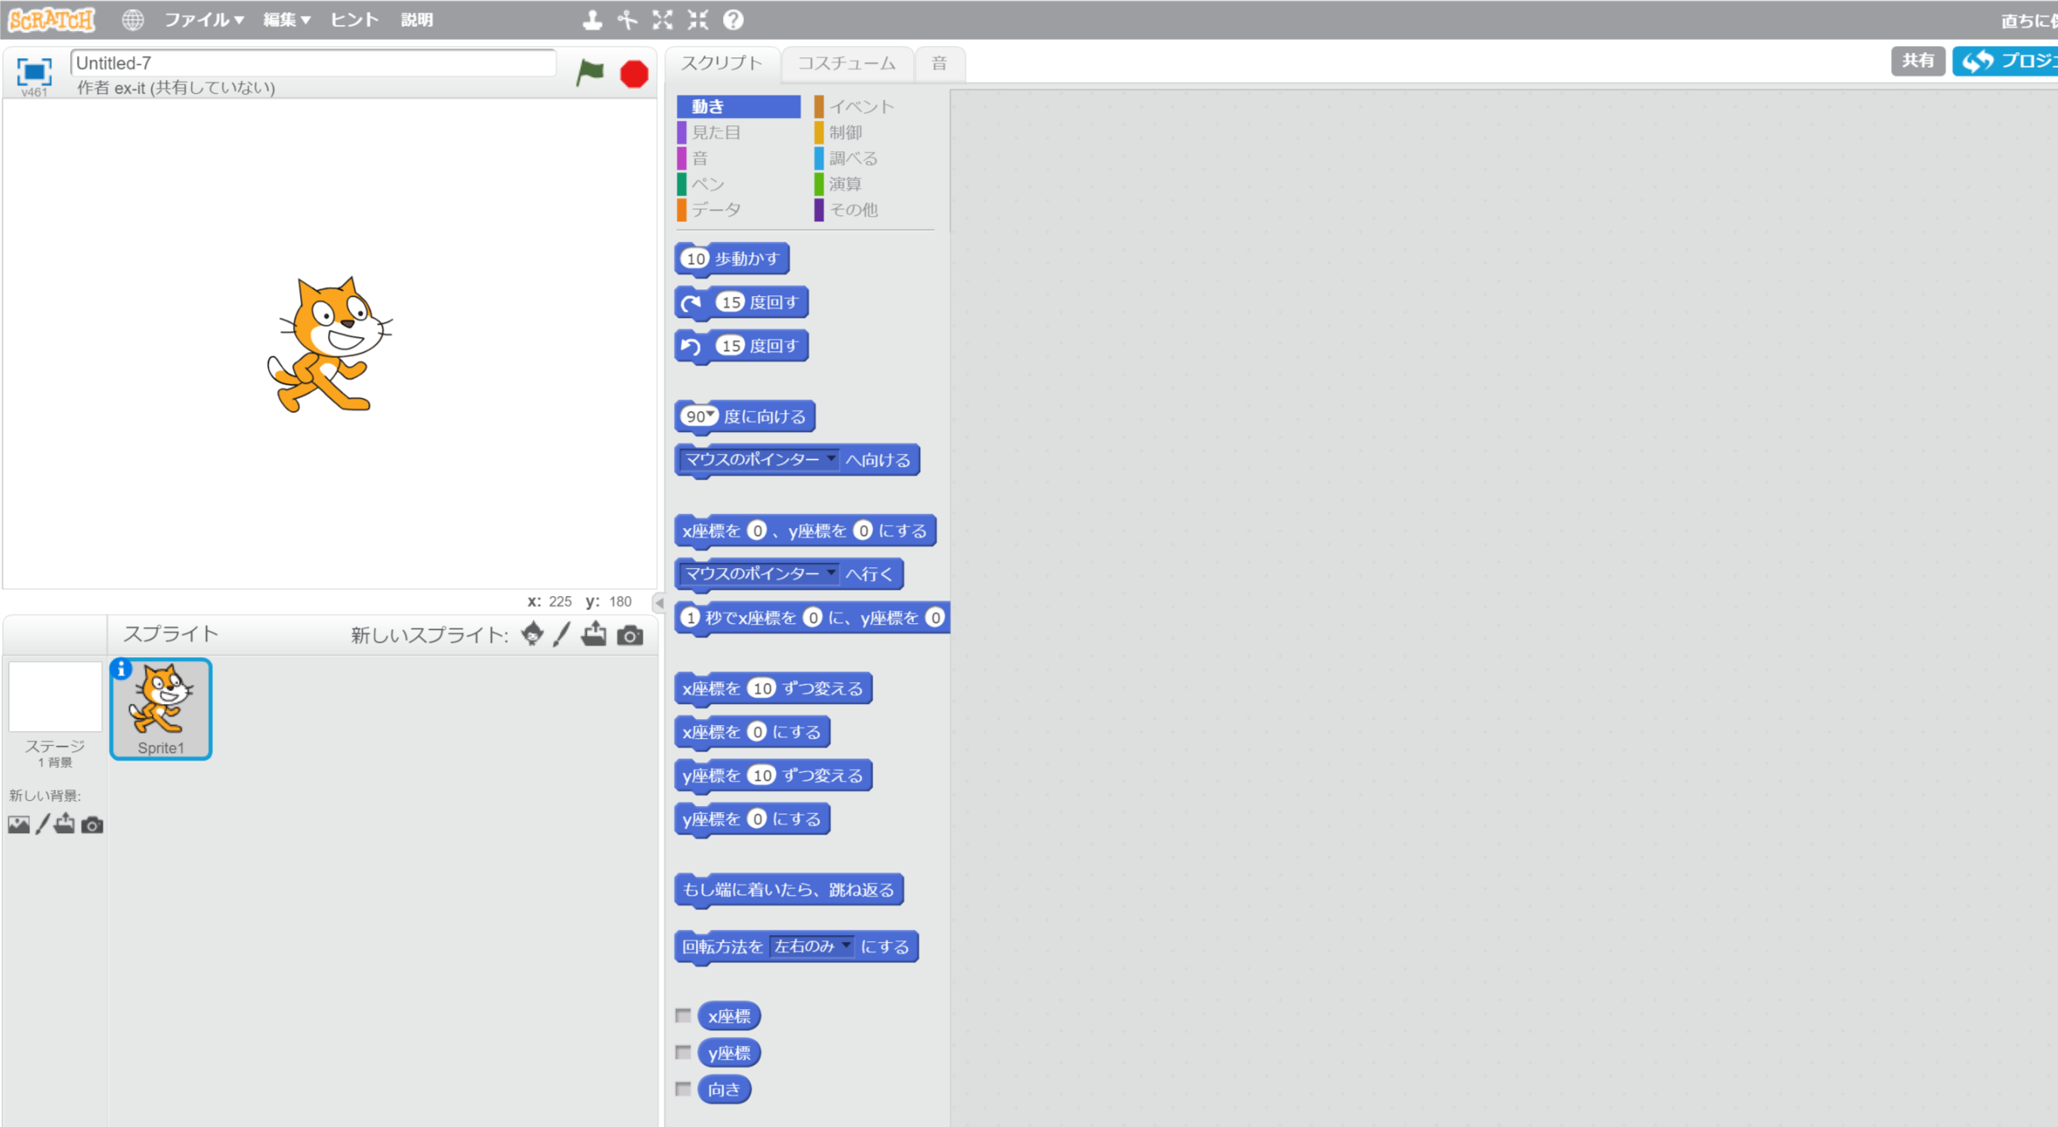This screenshot has width=2058, height=1127.
Task: Click the cat sprite on stage
Action: 329,344
